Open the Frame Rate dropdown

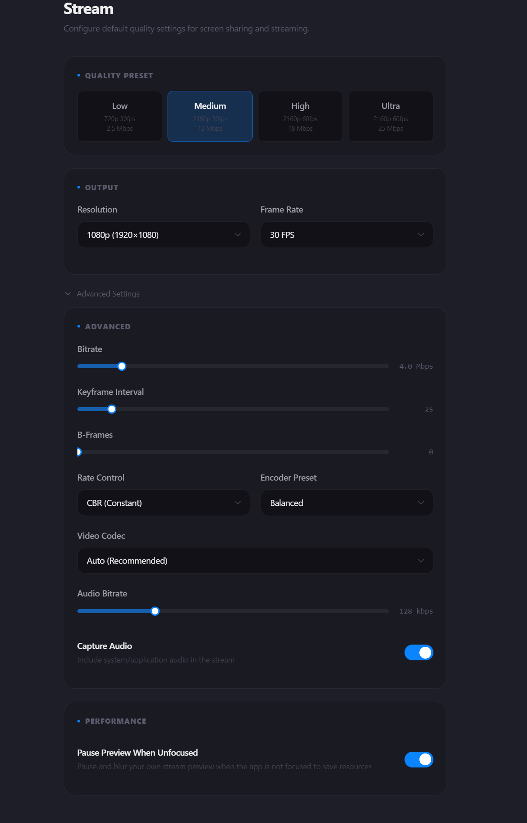pyautogui.click(x=346, y=235)
